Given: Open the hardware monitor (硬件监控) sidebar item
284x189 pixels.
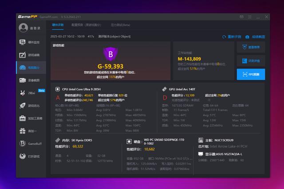Looking at the screenshot, I should click(31, 42).
